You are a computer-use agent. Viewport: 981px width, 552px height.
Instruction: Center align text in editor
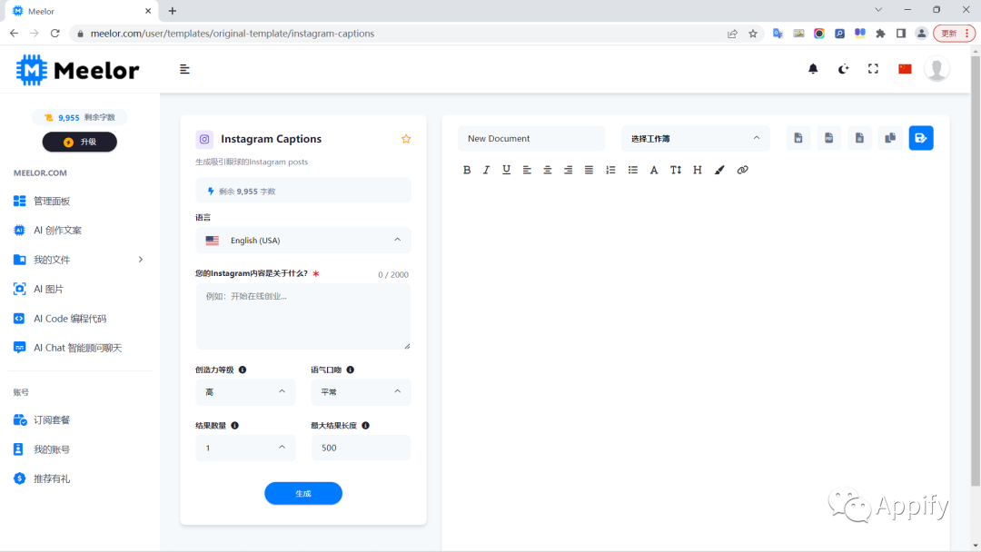coord(548,170)
